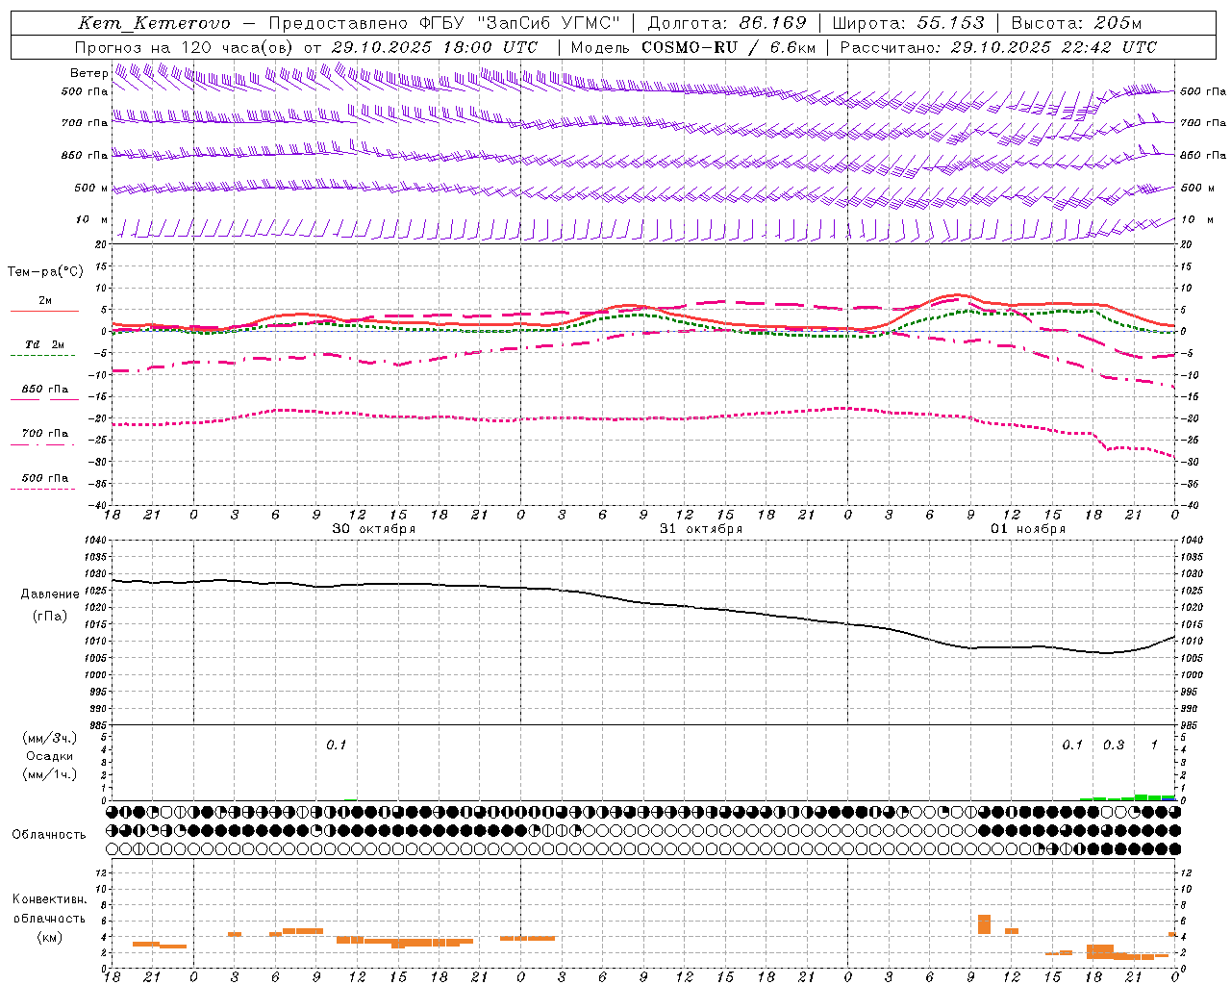Click the 850 гПа temperature legend entry

pos(45,389)
